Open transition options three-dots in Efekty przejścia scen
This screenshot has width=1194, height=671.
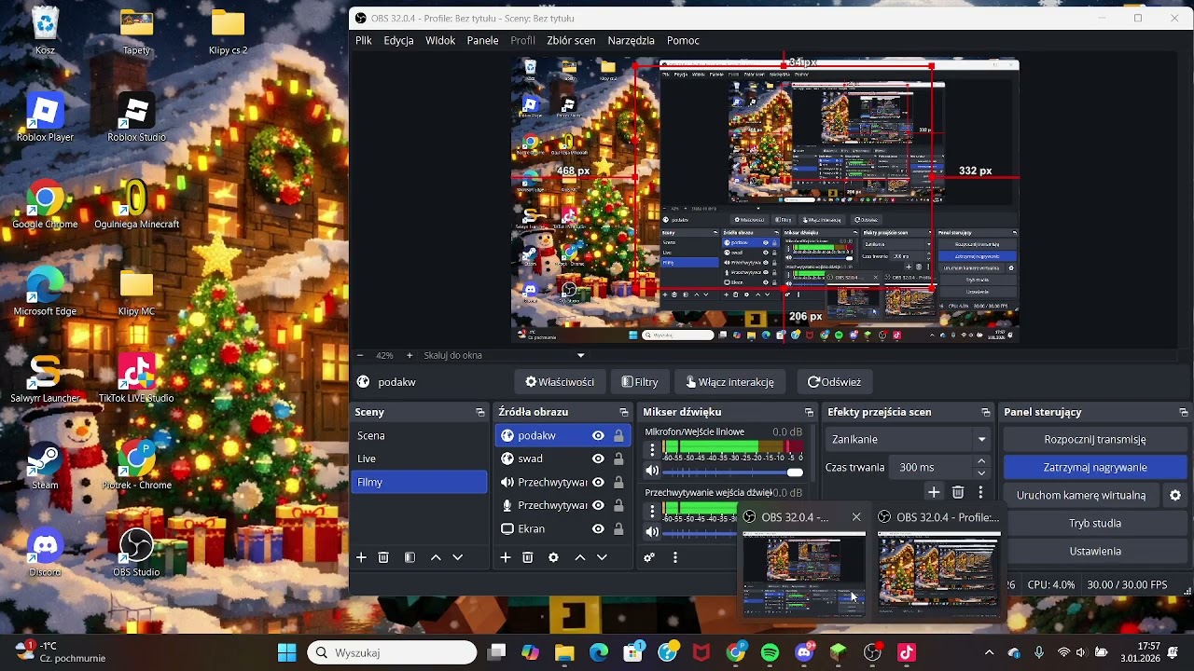[x=980, y=492]
